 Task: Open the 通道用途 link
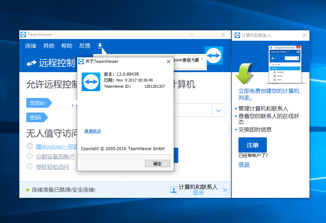[x=92, y=131]
